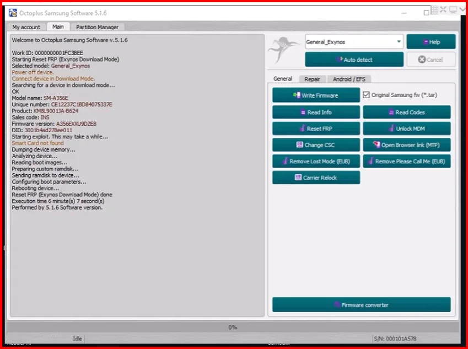Click the Cancel button
Viewport: 468px width, 349px height.
[x=431, y=60]
